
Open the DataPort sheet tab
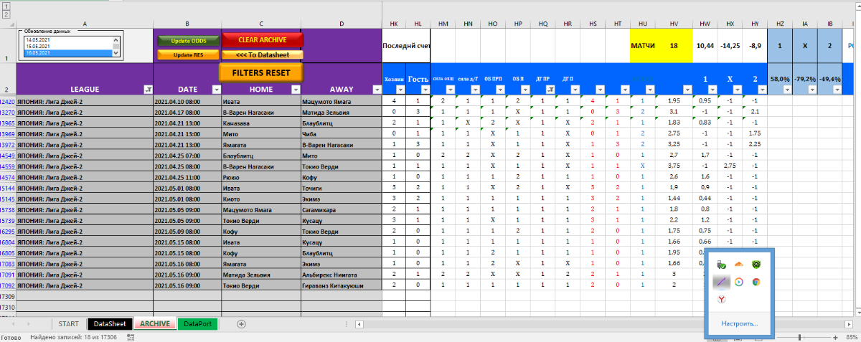point(197,324)
